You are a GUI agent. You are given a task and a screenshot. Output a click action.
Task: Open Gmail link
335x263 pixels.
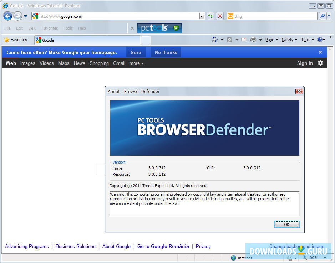pyautogui.click(x=119, y=63)
